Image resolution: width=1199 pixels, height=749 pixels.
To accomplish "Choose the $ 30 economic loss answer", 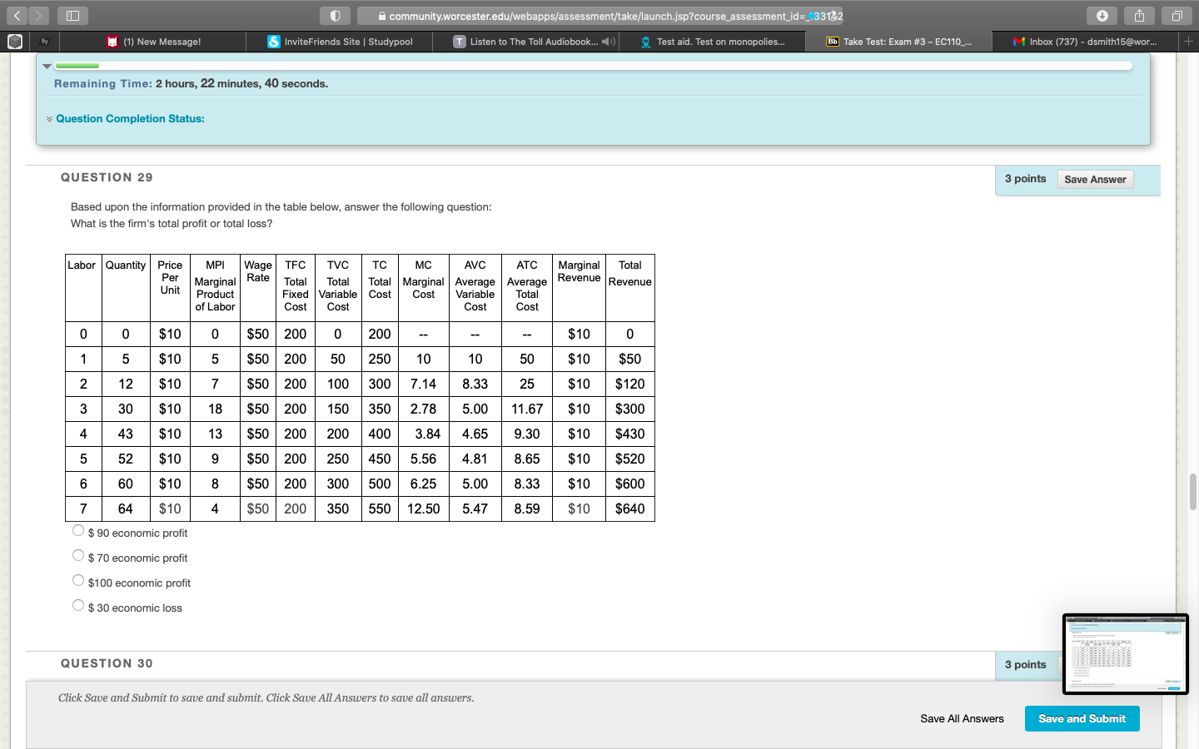I will coord(78,605).
